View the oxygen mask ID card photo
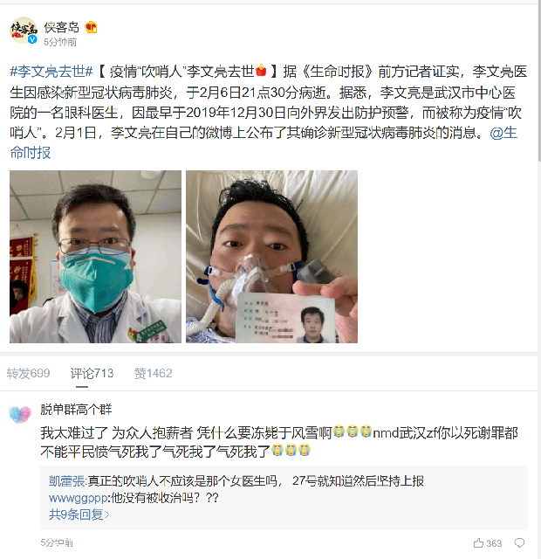The image size is (541, 559). pyautogui.click(x=271, y=257)
